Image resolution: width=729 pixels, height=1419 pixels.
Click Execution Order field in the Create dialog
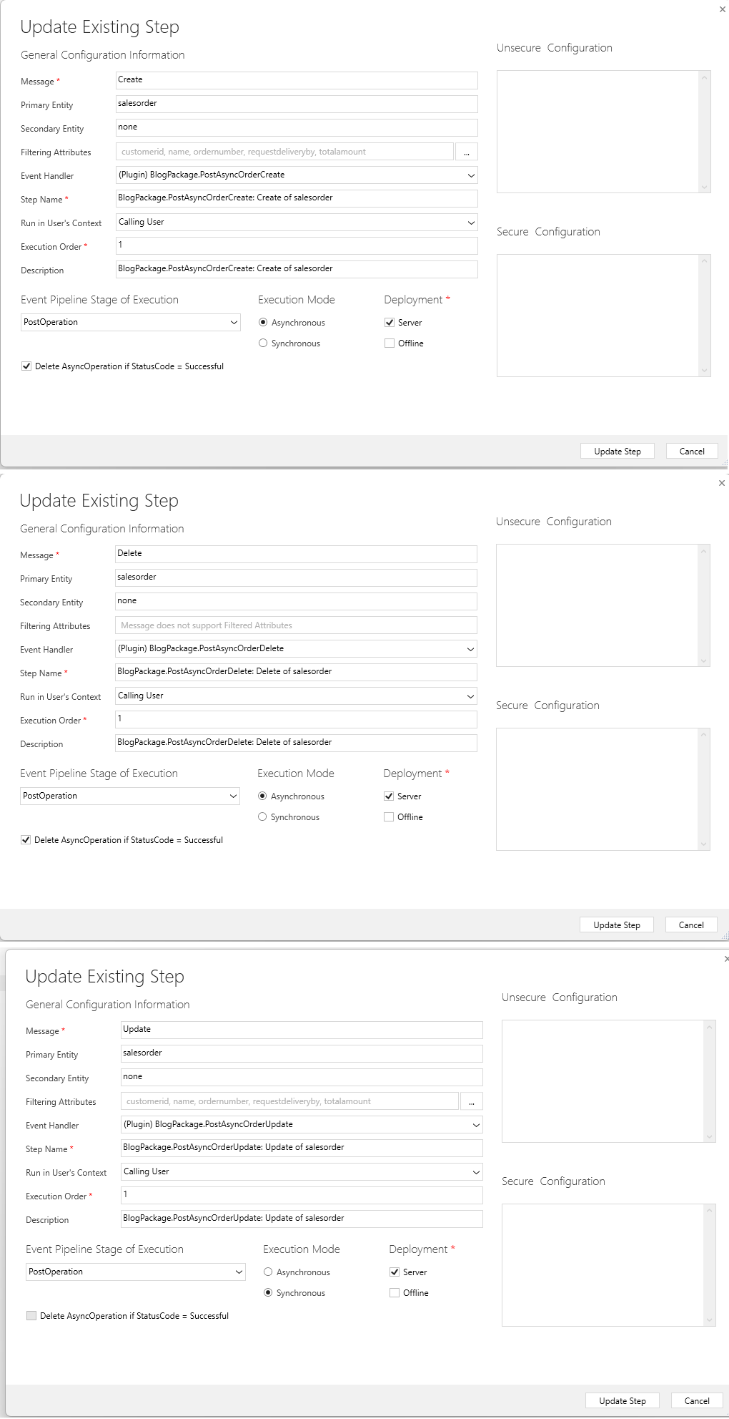pos(297,245)
